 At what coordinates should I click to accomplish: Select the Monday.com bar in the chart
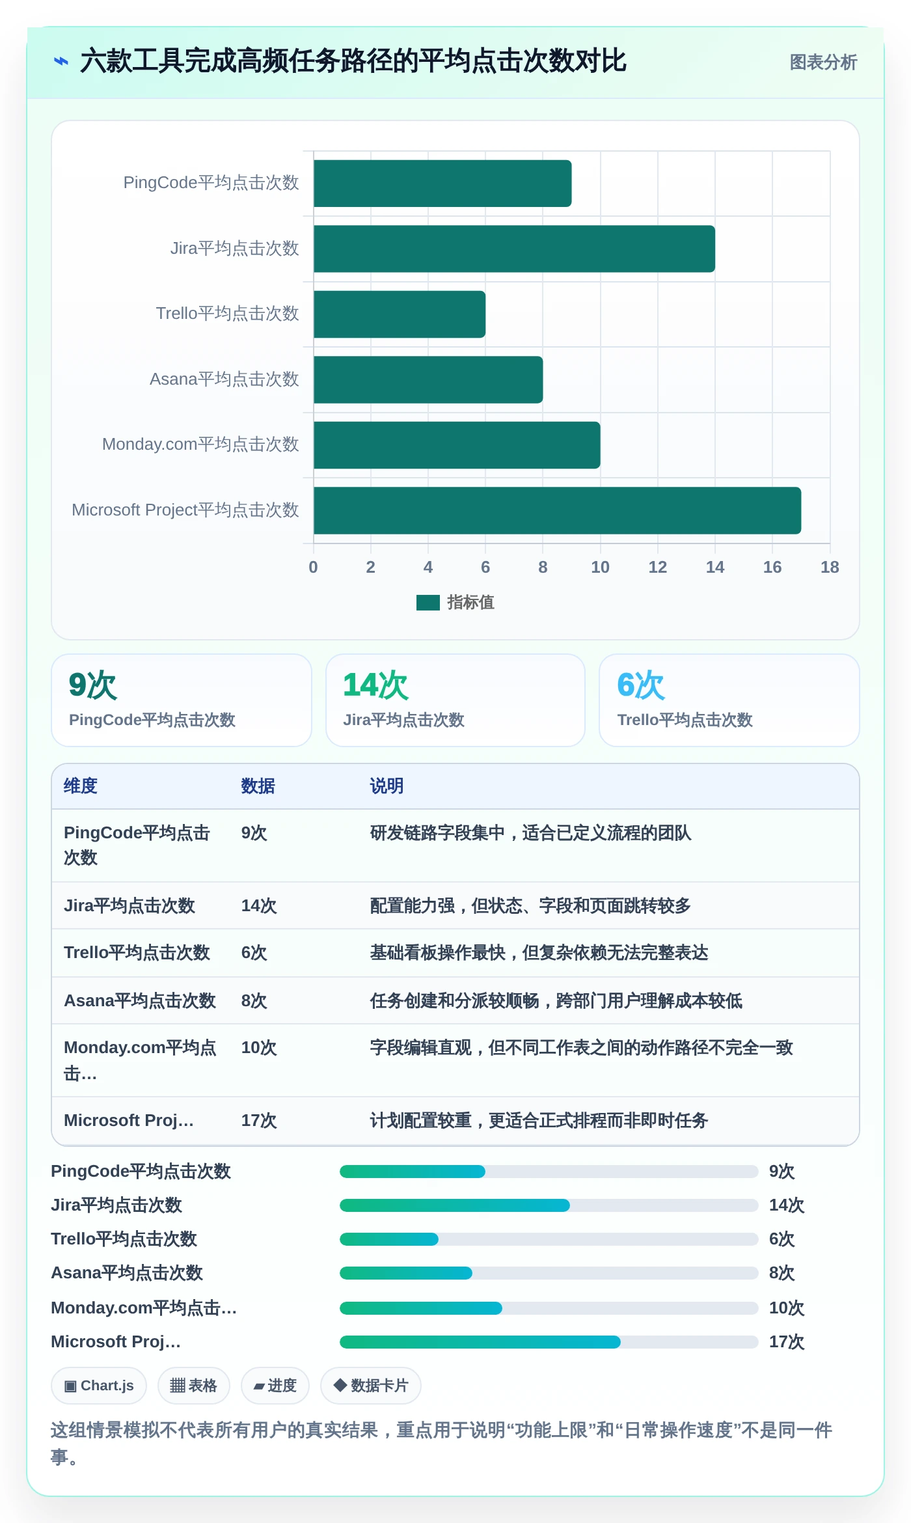tap(457, 445)
